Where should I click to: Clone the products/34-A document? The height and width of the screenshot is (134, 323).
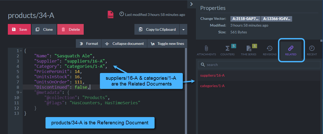44,29
